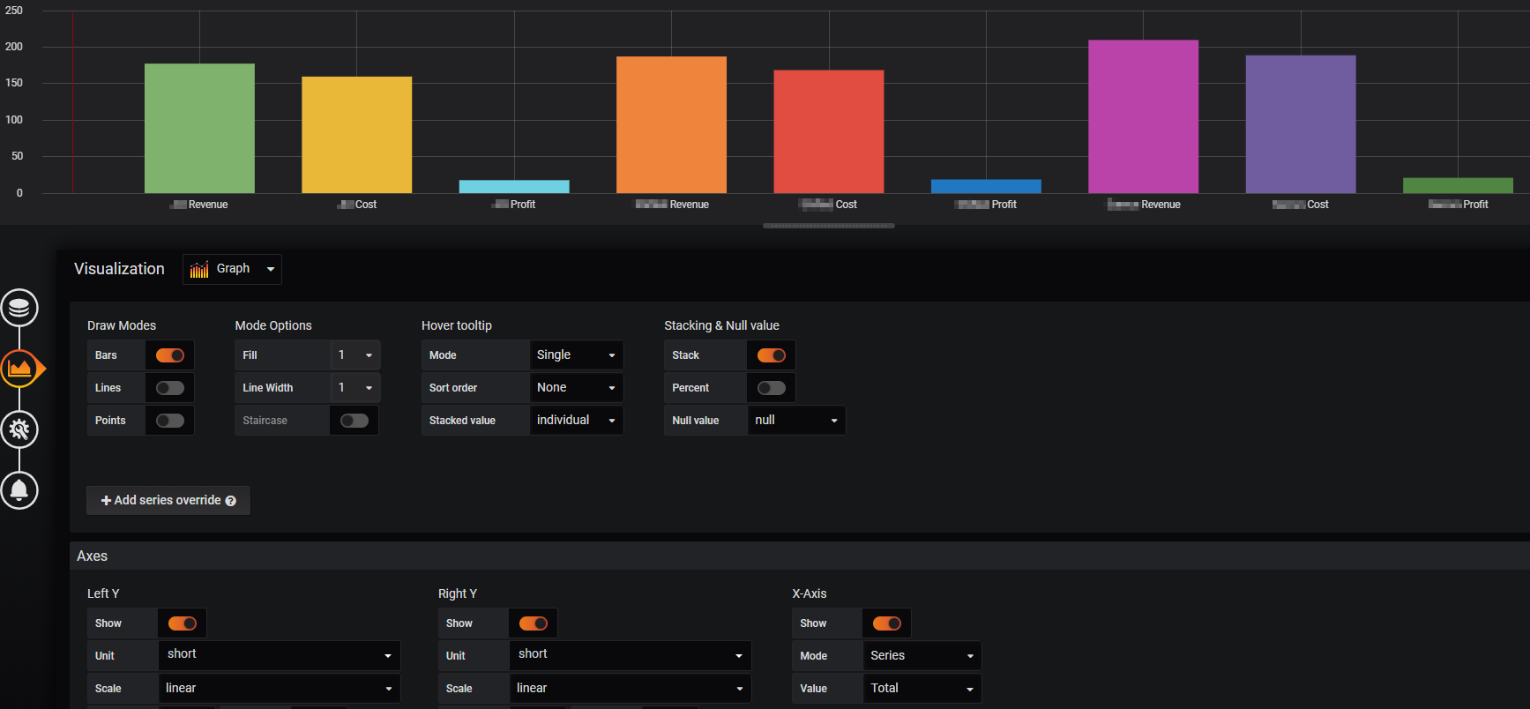Enable the Lines draw mode

(x=170, y=388)
